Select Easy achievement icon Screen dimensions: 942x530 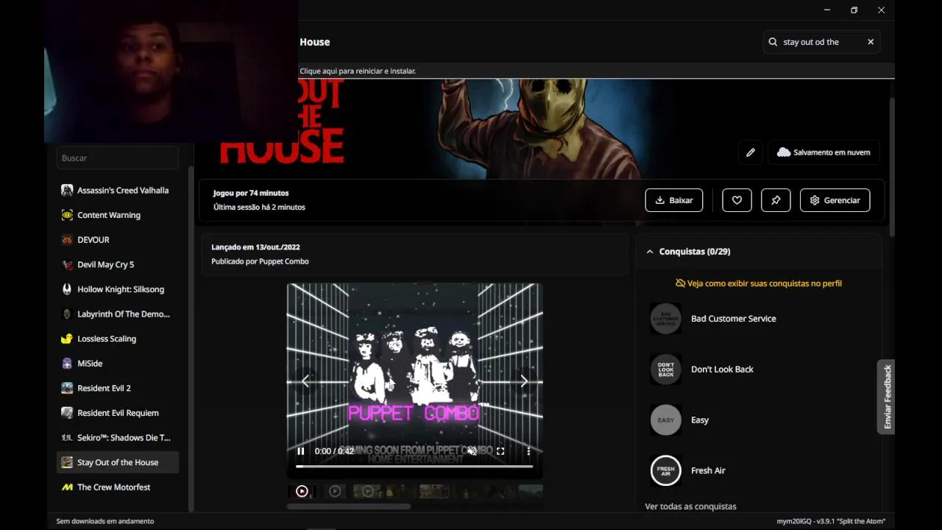(666, 420)
